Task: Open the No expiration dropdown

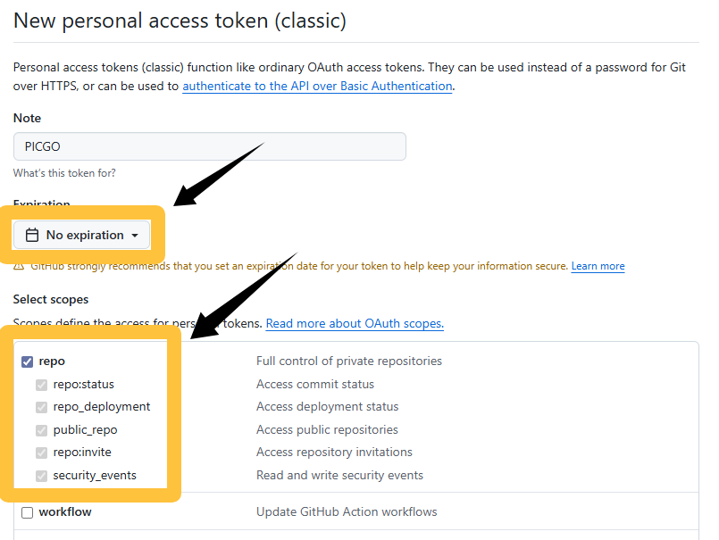Action: [81, 235]
